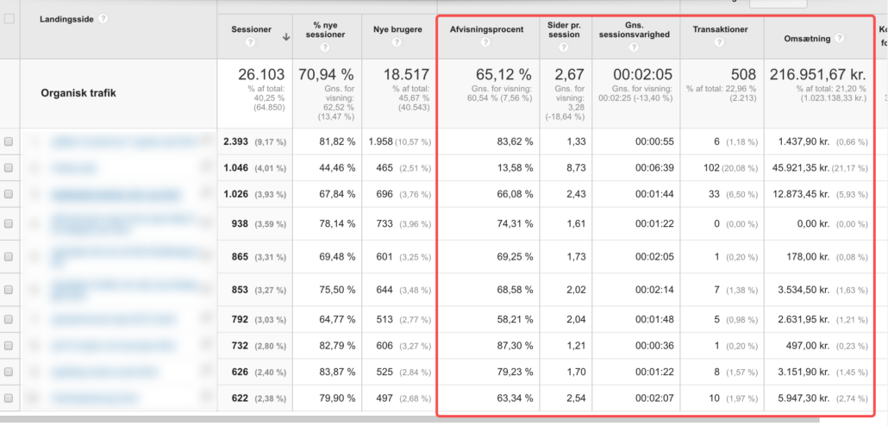The width and height of the screenshot is (888, 426).
Task: Tick checkbox for row with 622 sessions
Action: pos(9,398)
